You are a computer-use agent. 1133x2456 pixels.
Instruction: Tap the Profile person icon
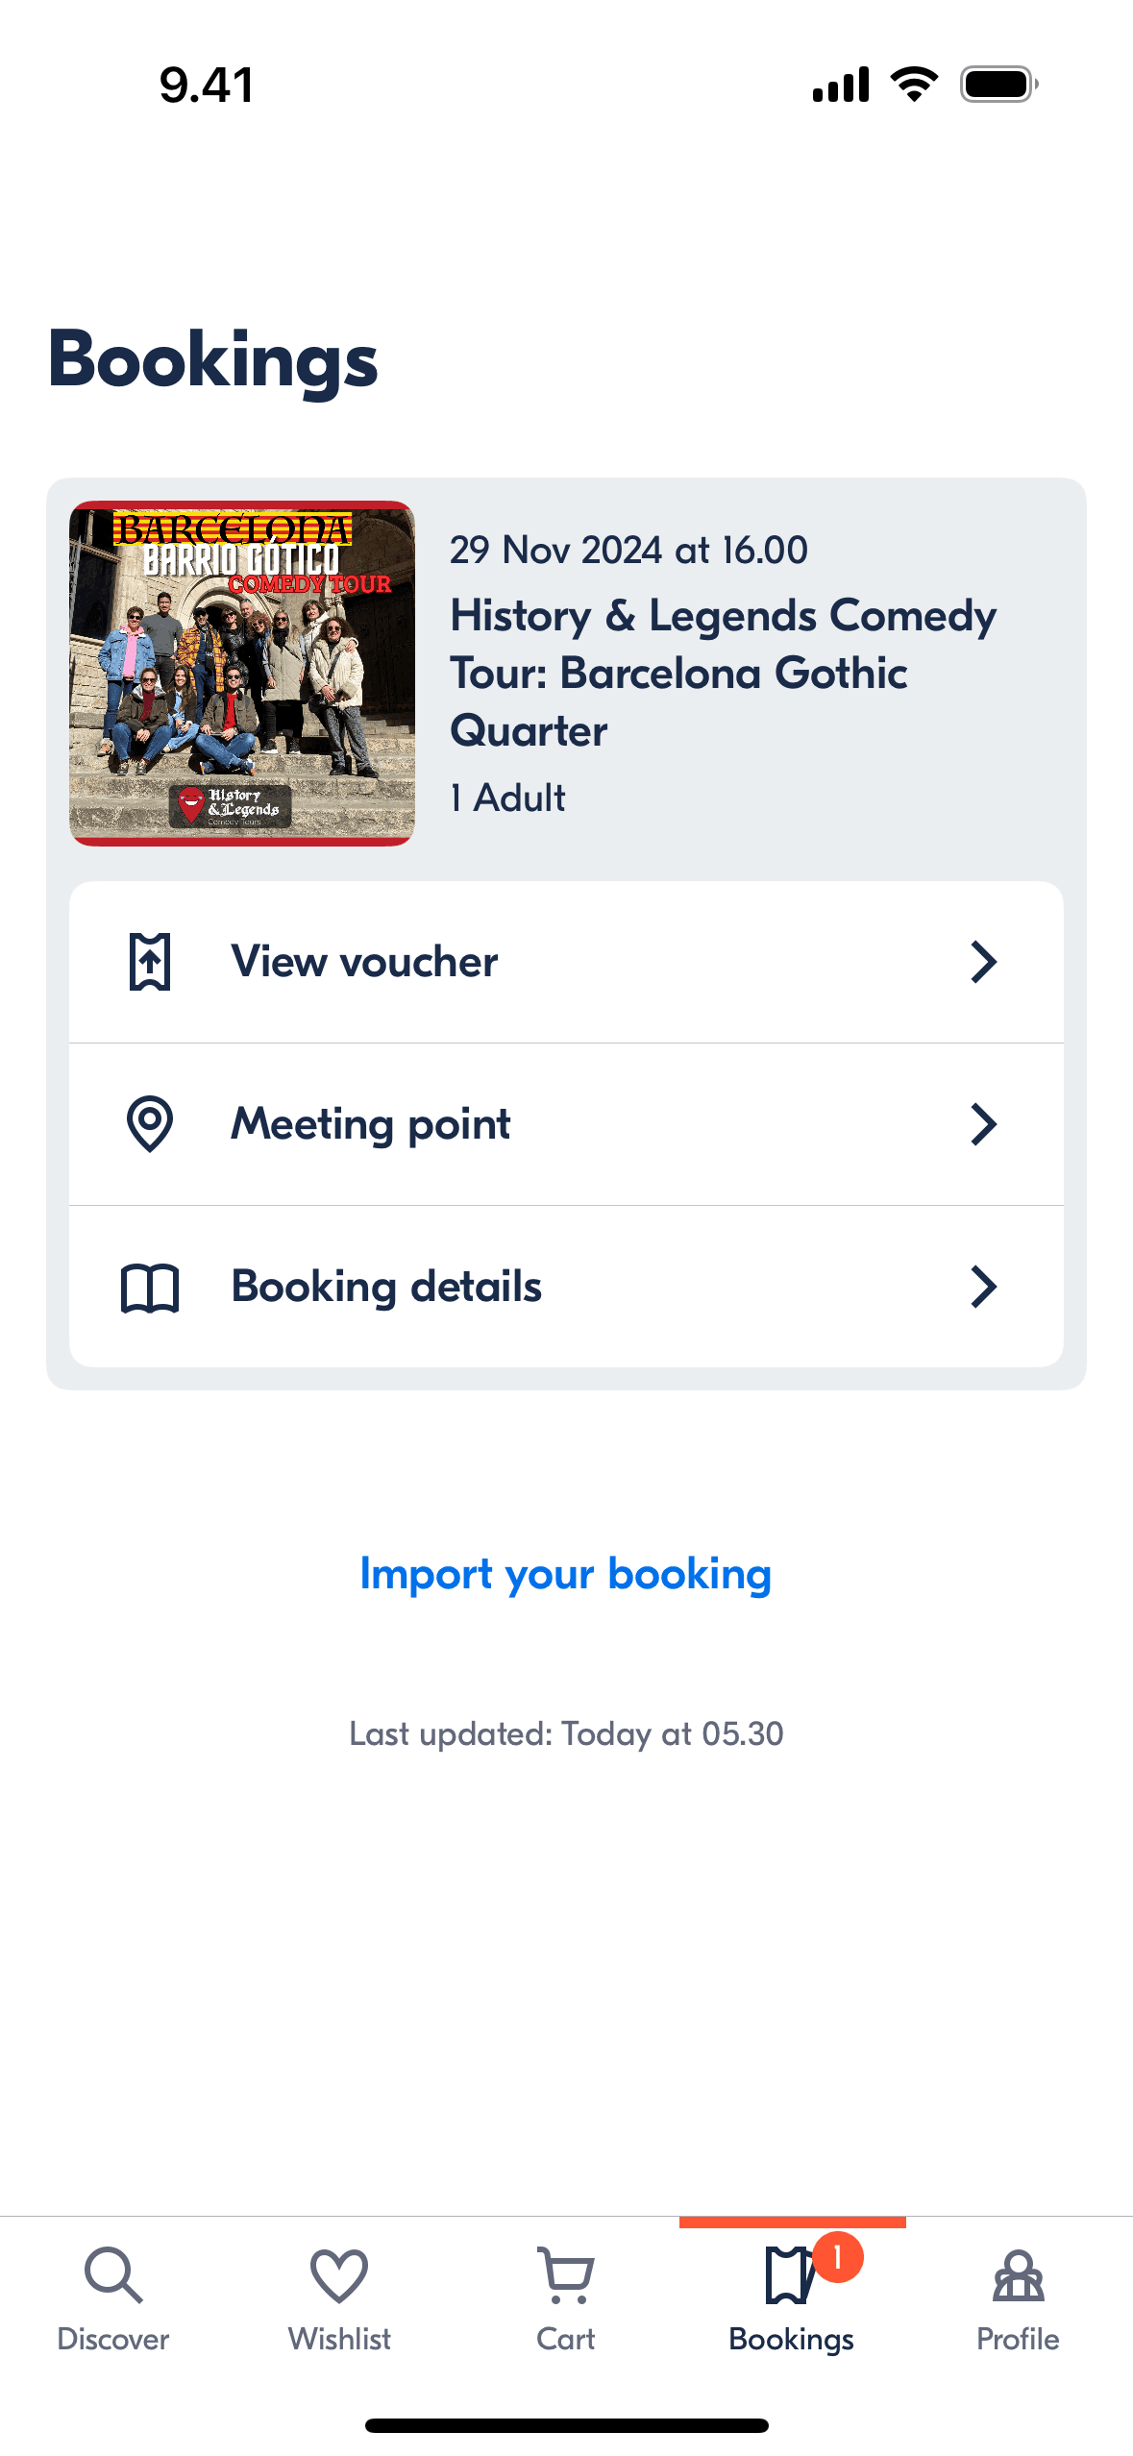click(1018, 2274)
